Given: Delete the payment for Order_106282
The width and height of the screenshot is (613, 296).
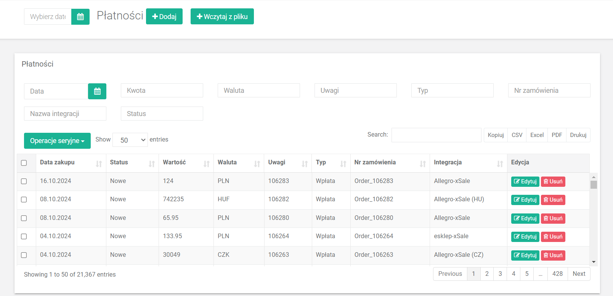Looking at the screenshot, I should (x=553, y=200).
